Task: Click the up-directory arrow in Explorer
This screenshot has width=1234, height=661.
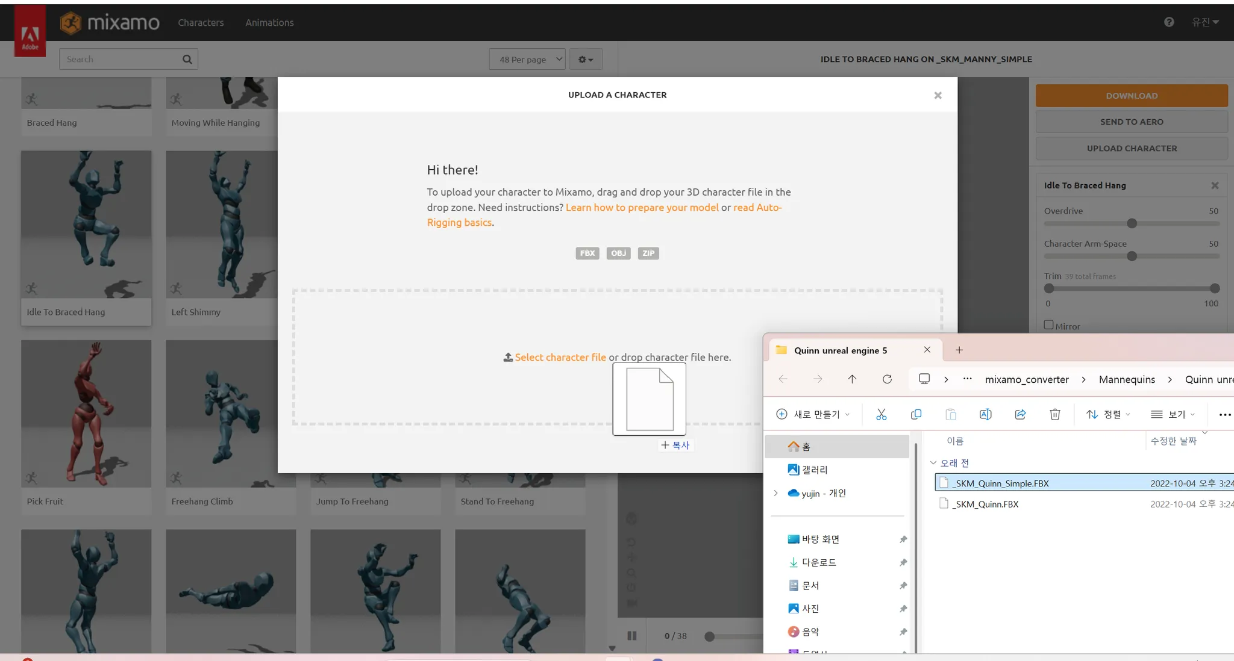Action: coord(852,379)
